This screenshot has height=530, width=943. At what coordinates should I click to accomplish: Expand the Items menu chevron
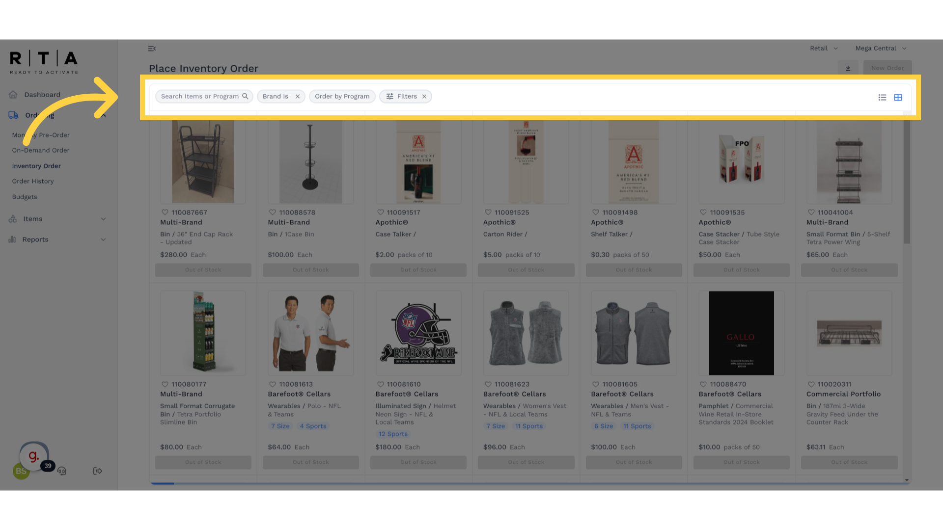point(103,219)
